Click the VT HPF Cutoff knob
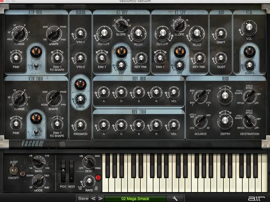 pos(104,33)
